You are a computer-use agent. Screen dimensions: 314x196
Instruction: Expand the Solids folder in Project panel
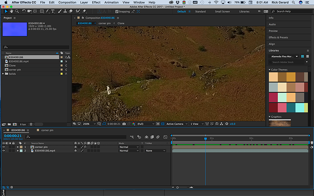tap(3, 74)
